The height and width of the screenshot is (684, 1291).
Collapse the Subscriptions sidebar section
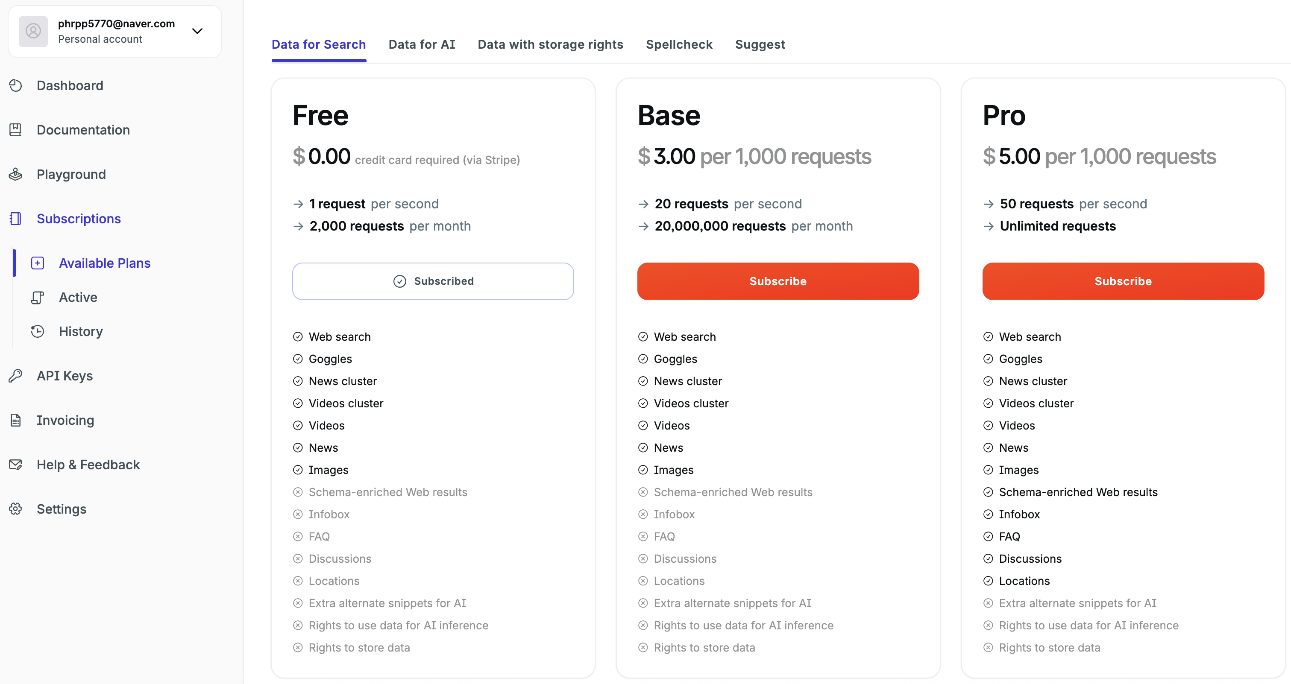pyautogui.click(x=79, y=219)
